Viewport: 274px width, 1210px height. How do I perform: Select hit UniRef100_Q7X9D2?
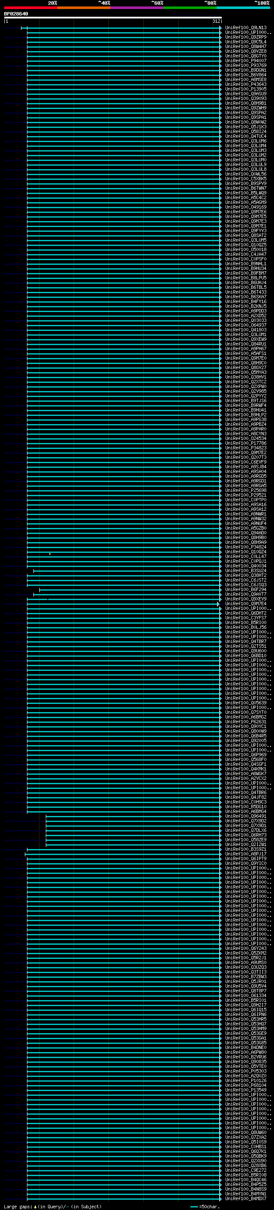pos(245,821)
